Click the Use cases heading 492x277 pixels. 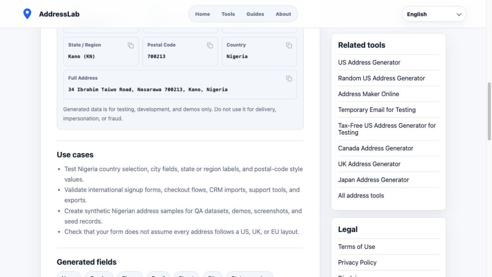[x=75, y=155]
